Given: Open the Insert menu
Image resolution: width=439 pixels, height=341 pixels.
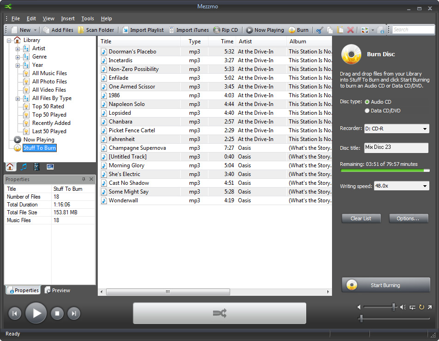Looking at the screenshot, I should pyautogui.click(x=68, y=18).
